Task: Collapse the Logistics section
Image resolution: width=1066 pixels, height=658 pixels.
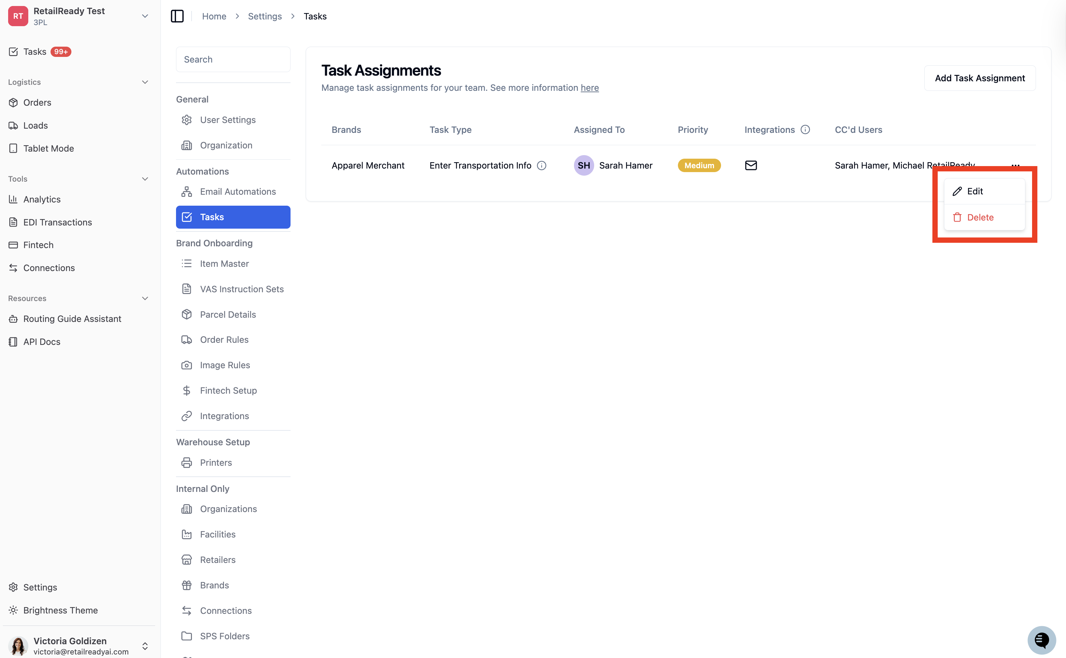Action: (x=145, y=82)
